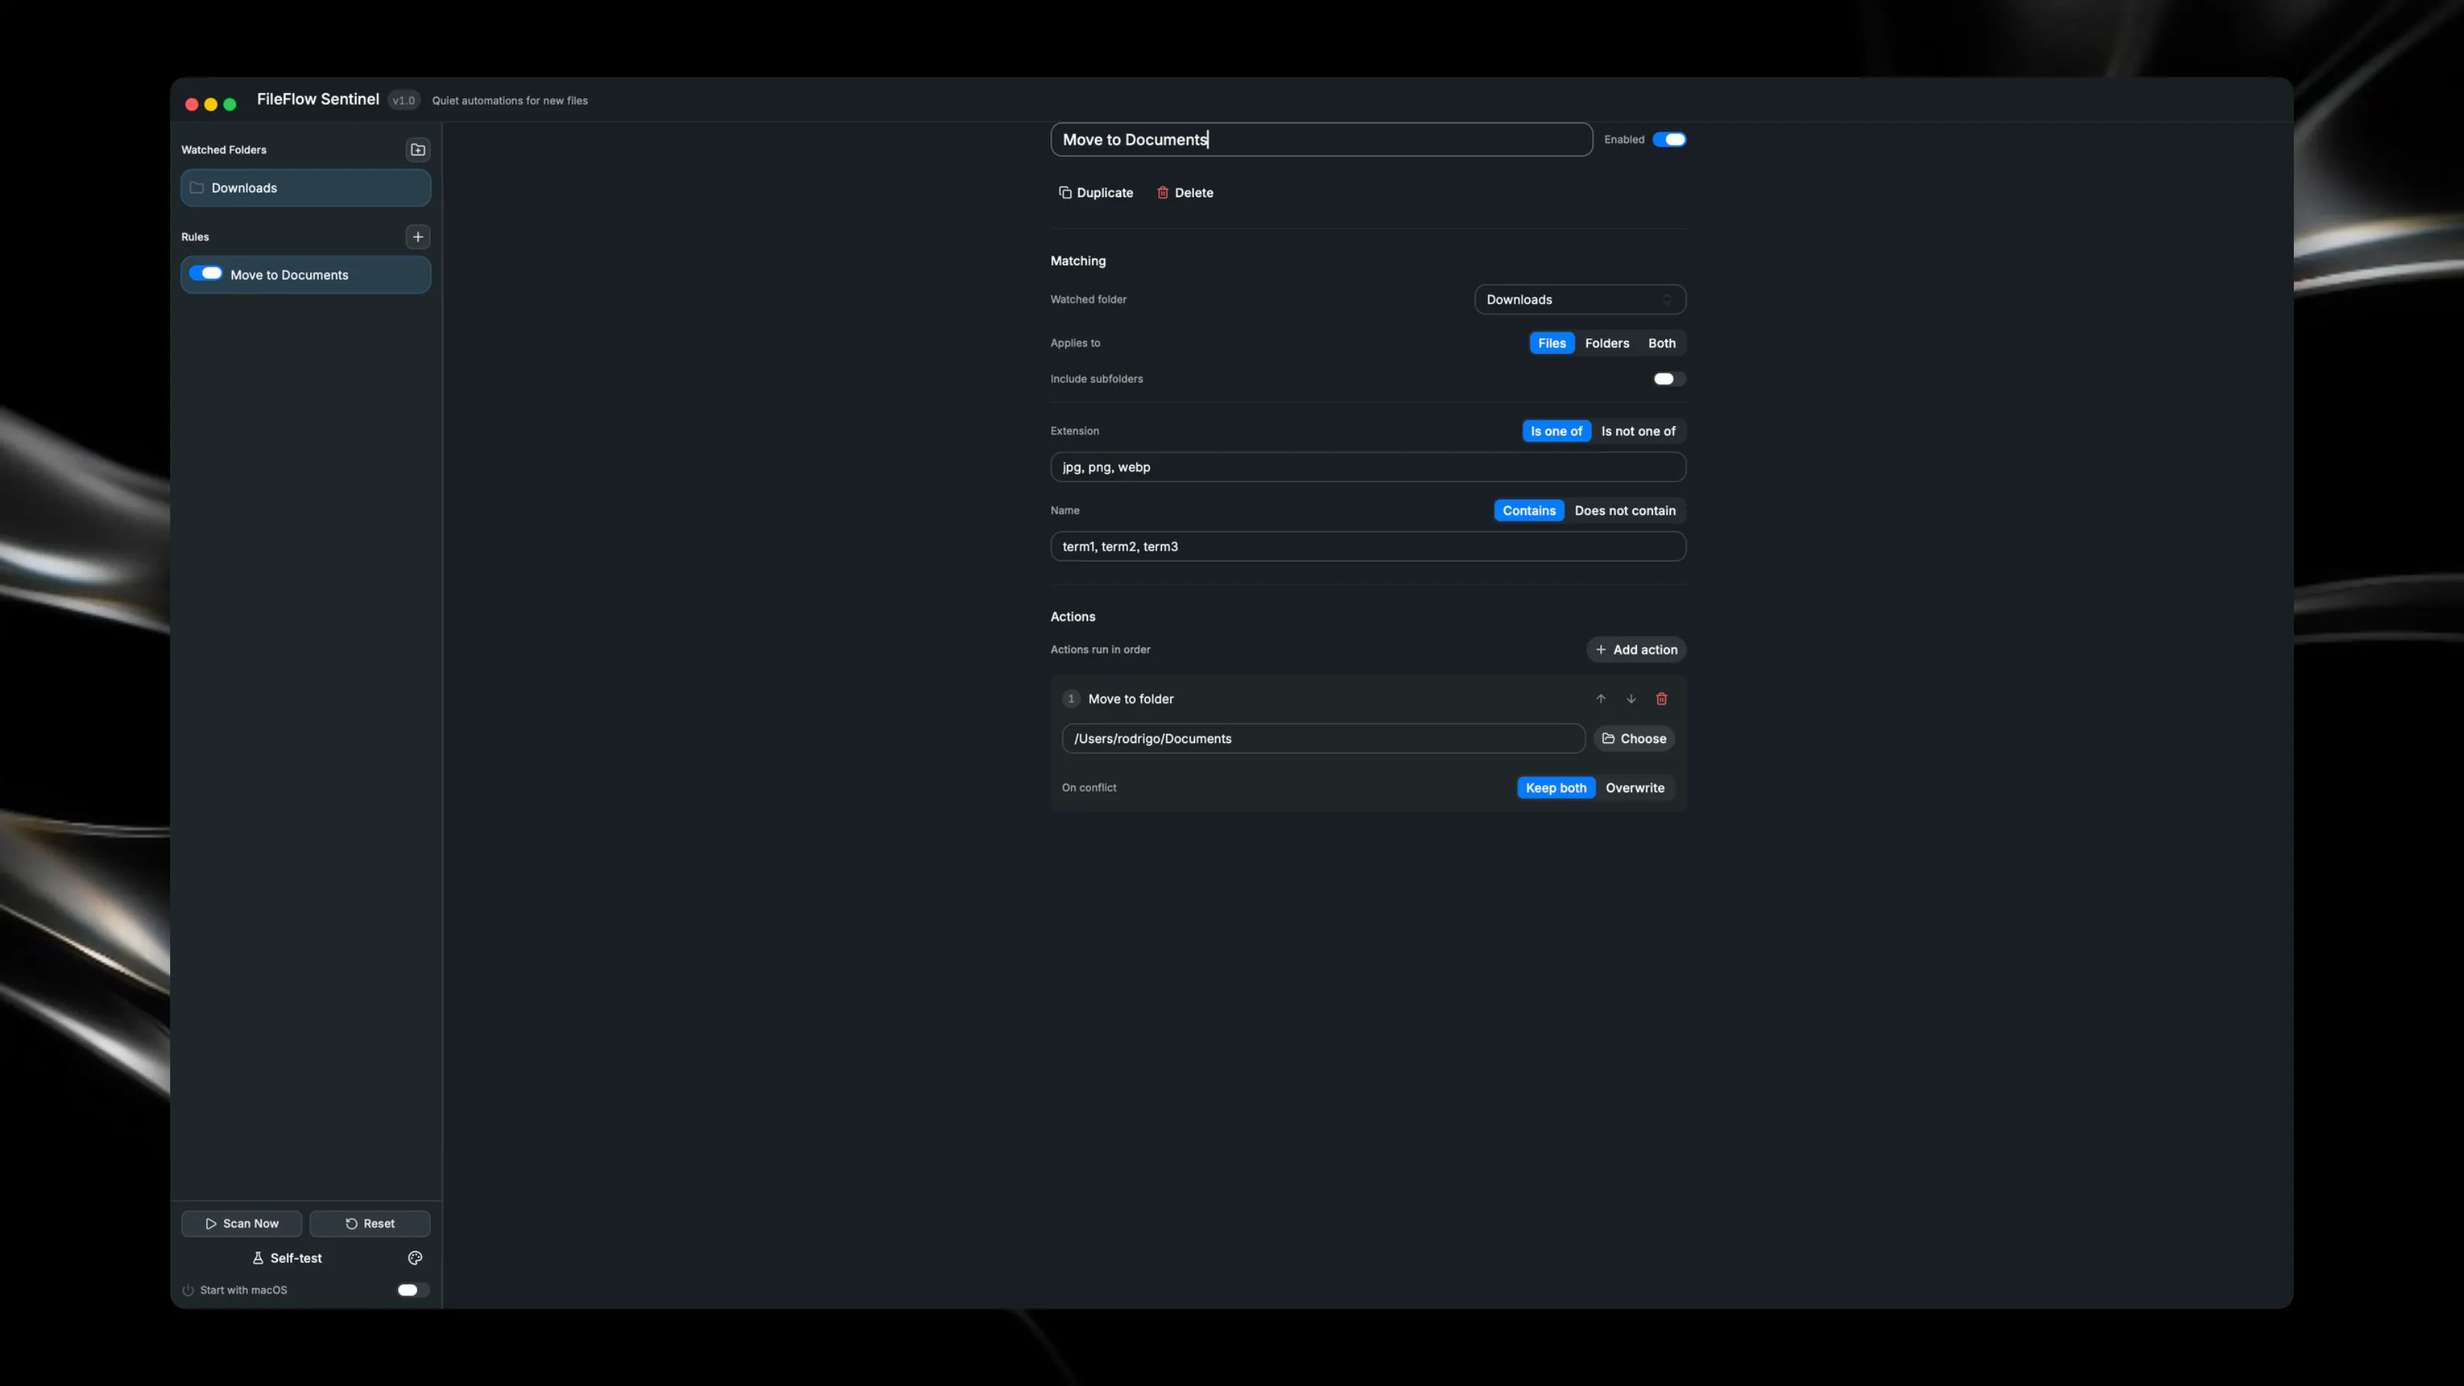This screenshot has width=2464, height=1386.
Task: Click the Rules heading in sidebar
Action: point(195,237)
